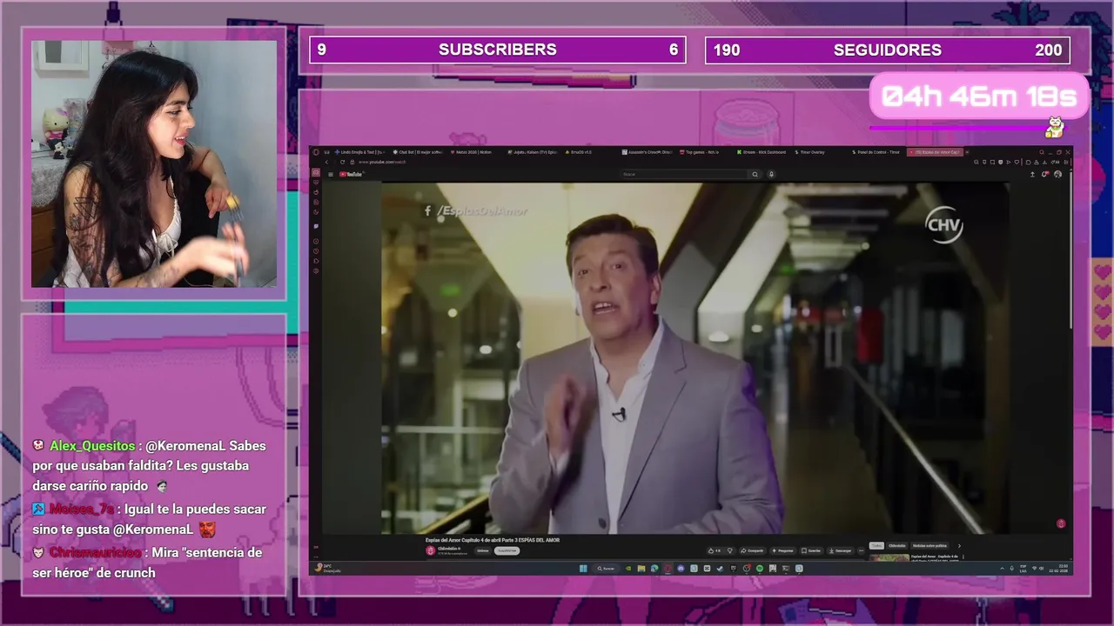Open the Assassin's Creed browser tab

(x=648, y=152)
